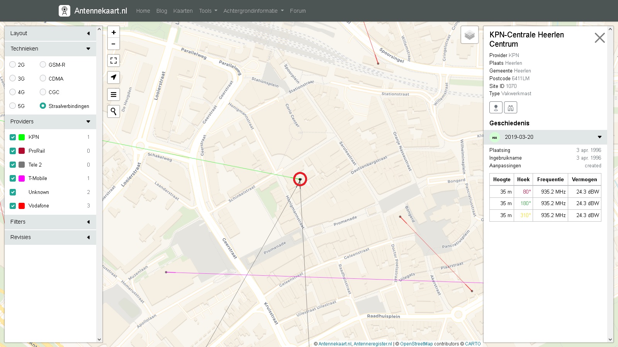The height and width of the screenshot is (347, 618).
Task: Zoom out on the map
Action: coord(114,44)
